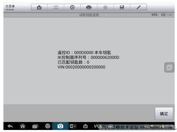
Task: Tap the 20:30 clock in status bar
Action: (169, 126)
